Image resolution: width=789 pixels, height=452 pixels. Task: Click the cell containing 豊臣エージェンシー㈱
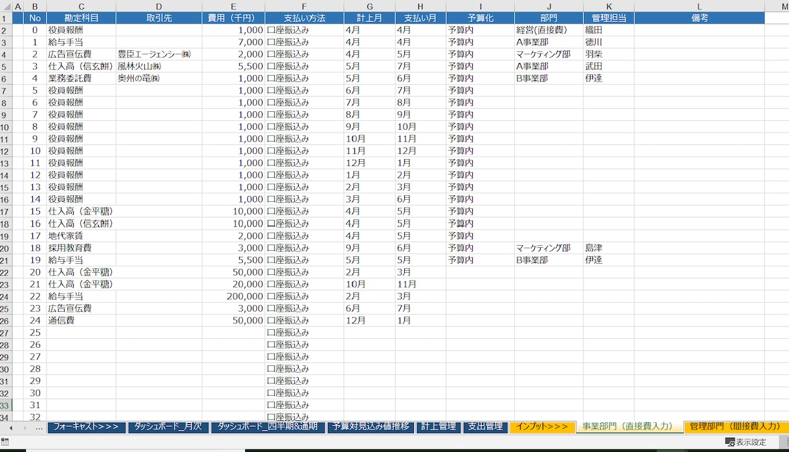[159, 54]
